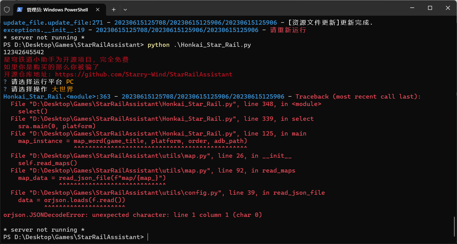Maximize the terminal window
Screen dimensions: 457x244
430,8
